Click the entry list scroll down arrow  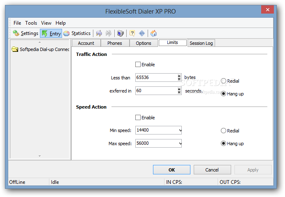(x=39, y=156)
